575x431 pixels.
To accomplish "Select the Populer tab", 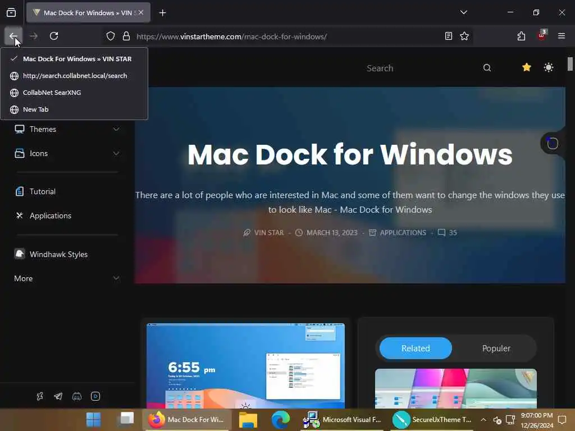I will 496,348.
